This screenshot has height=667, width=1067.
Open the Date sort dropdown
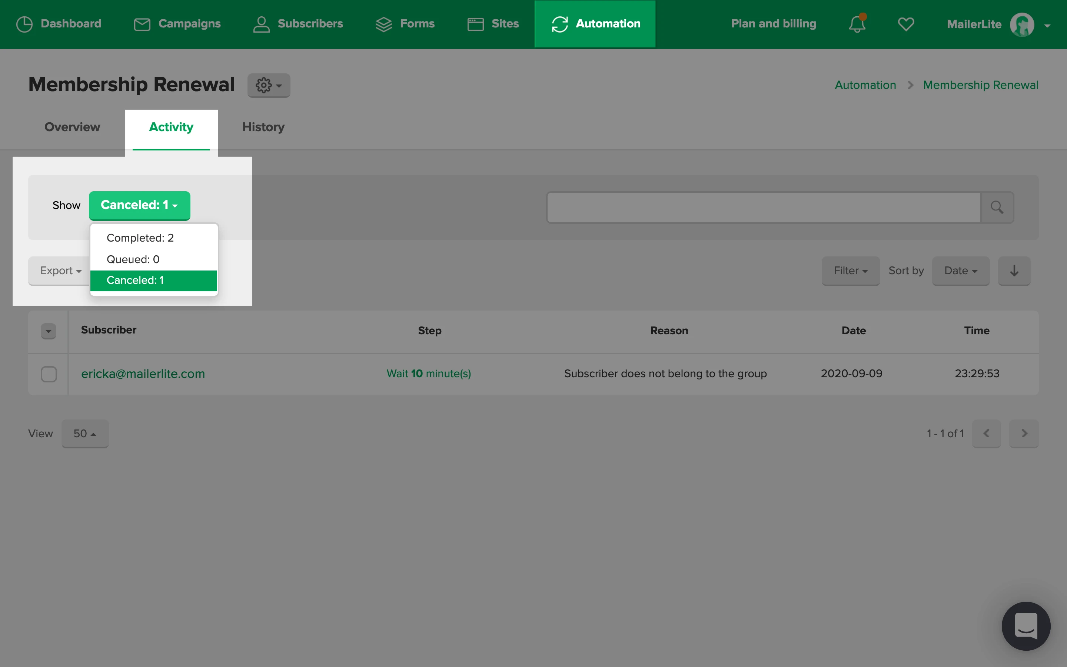coord(960,271)
